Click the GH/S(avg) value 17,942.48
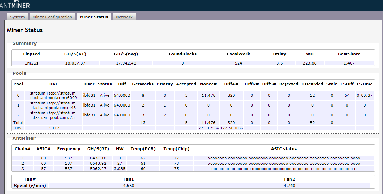The image size is (383, 194). click(x=125, y=63)
